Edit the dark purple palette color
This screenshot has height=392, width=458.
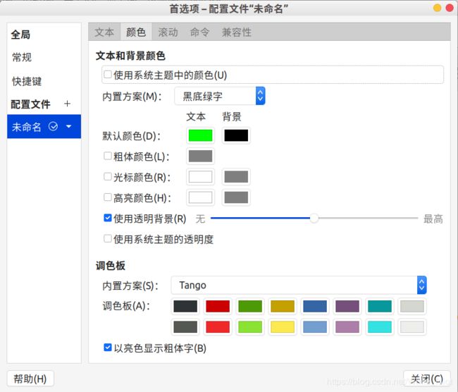347,307
